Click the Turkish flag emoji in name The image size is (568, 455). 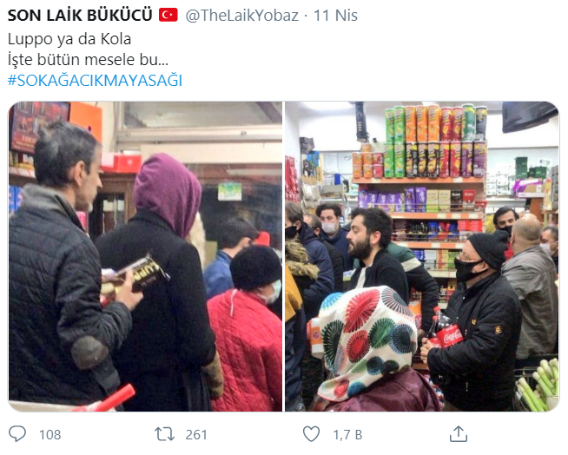pyautogui.click(x=168, y=16)
